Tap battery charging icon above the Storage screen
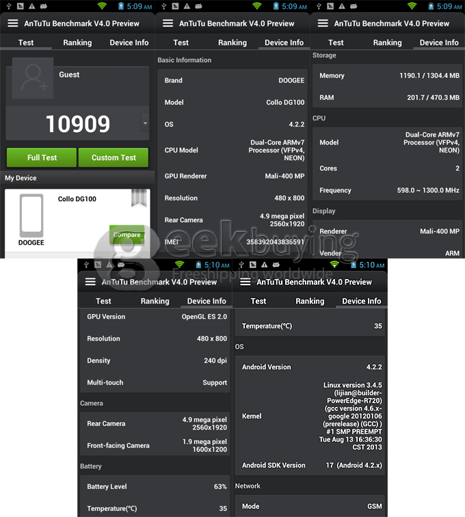 coord(431,6)
